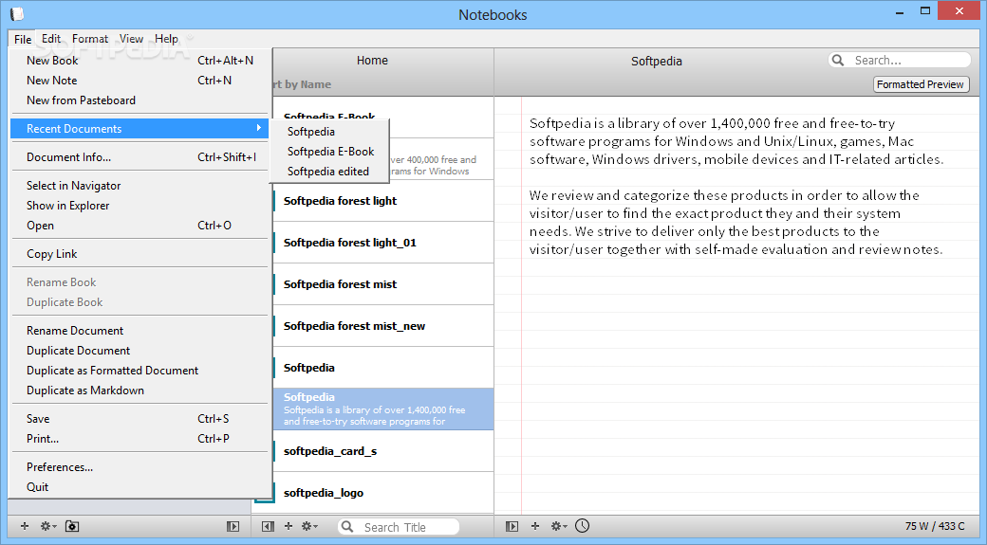Add a new note with the middle plus icon
Screen dimensions: 987x545
[289, 526]
